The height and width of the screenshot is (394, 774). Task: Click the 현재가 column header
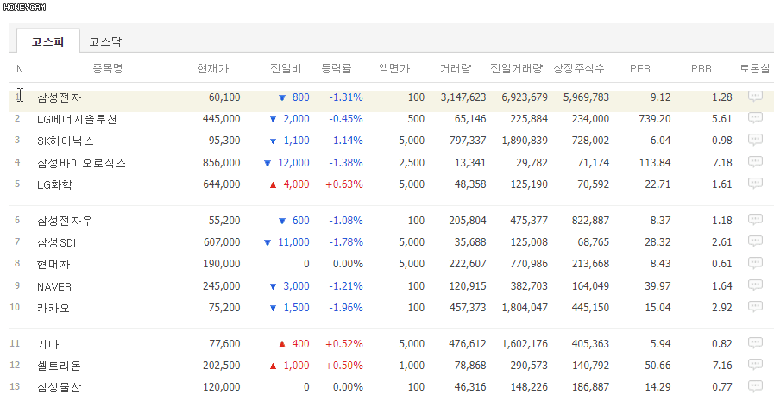coord(213,69)
